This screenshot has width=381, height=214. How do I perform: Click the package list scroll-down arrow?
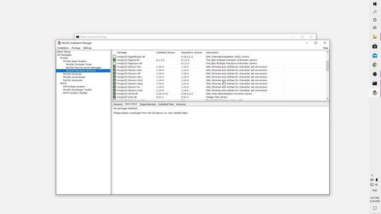pyautogui.click(x=327, y=99)
